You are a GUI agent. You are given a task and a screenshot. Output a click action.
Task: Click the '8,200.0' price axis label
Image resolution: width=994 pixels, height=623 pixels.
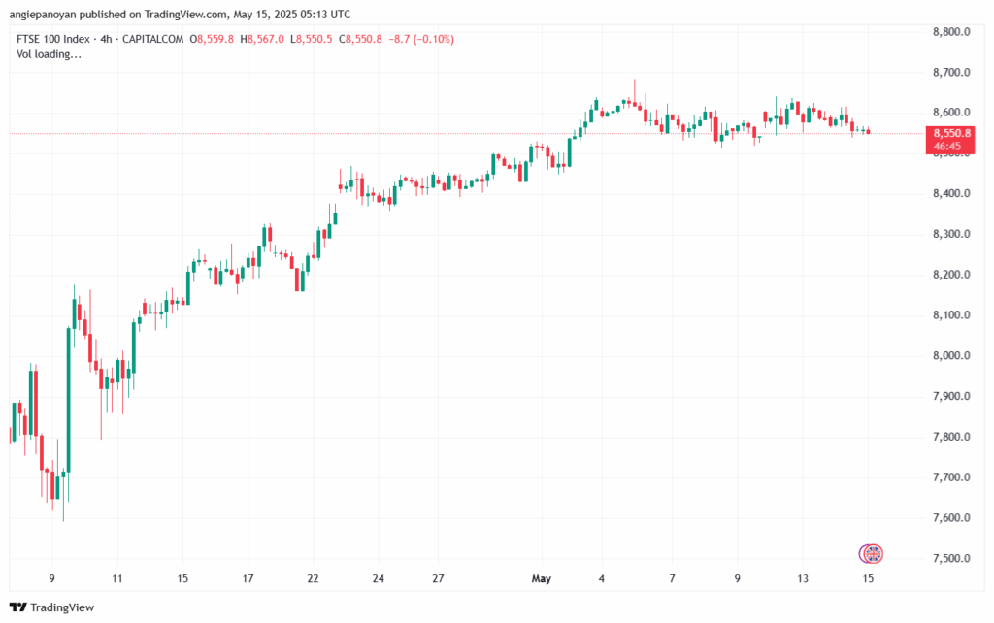[x=951, y=275]
